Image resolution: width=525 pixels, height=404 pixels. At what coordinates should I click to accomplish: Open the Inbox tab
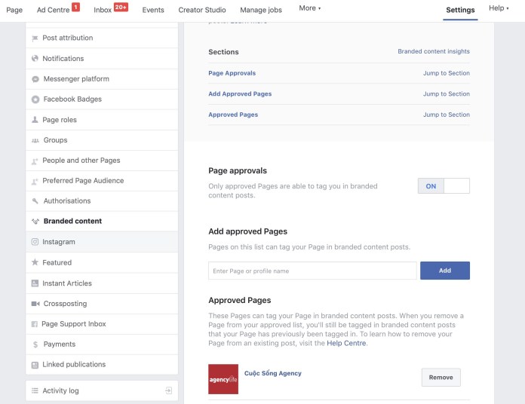click(103, 10)
